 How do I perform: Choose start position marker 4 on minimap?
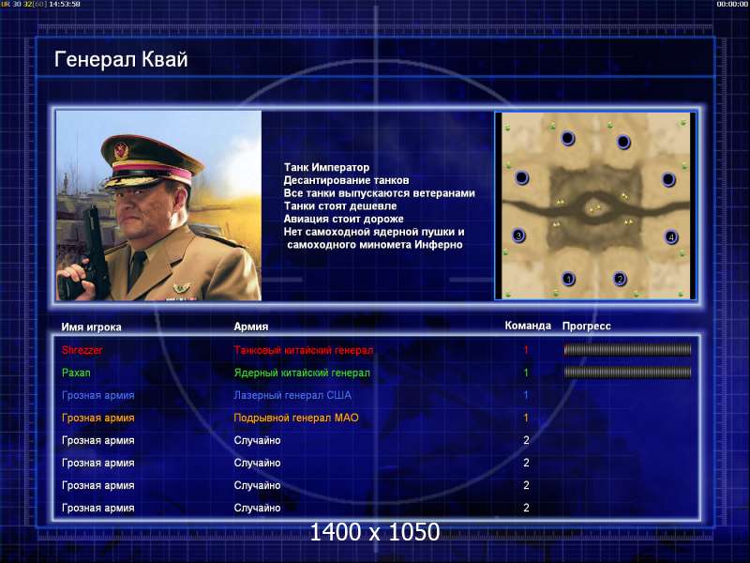[x=671, y=236]
